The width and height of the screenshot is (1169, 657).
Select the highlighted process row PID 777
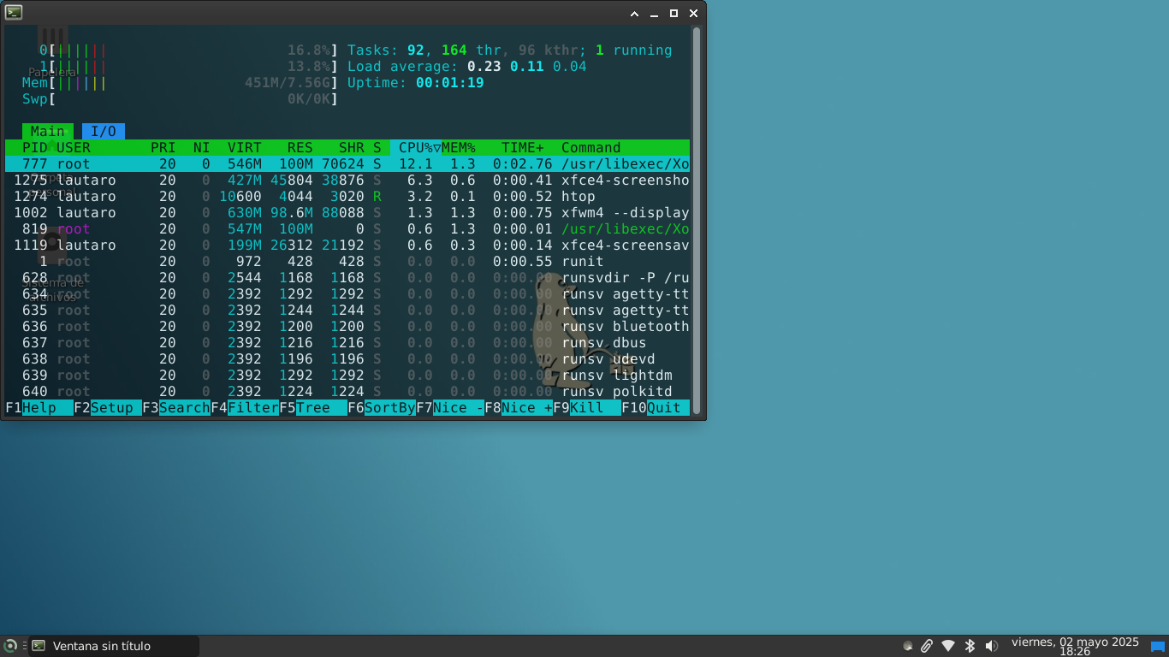pyautogui.click(x=347, y=163)
